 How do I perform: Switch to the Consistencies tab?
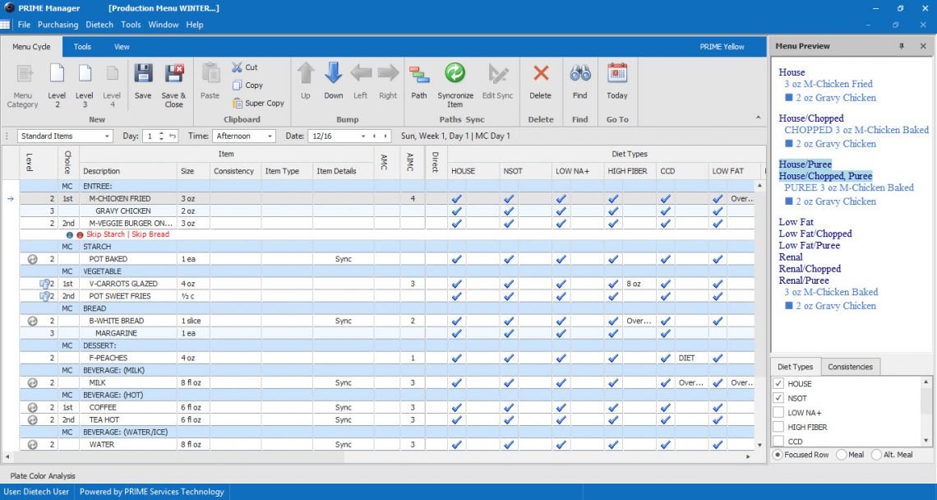850,367
